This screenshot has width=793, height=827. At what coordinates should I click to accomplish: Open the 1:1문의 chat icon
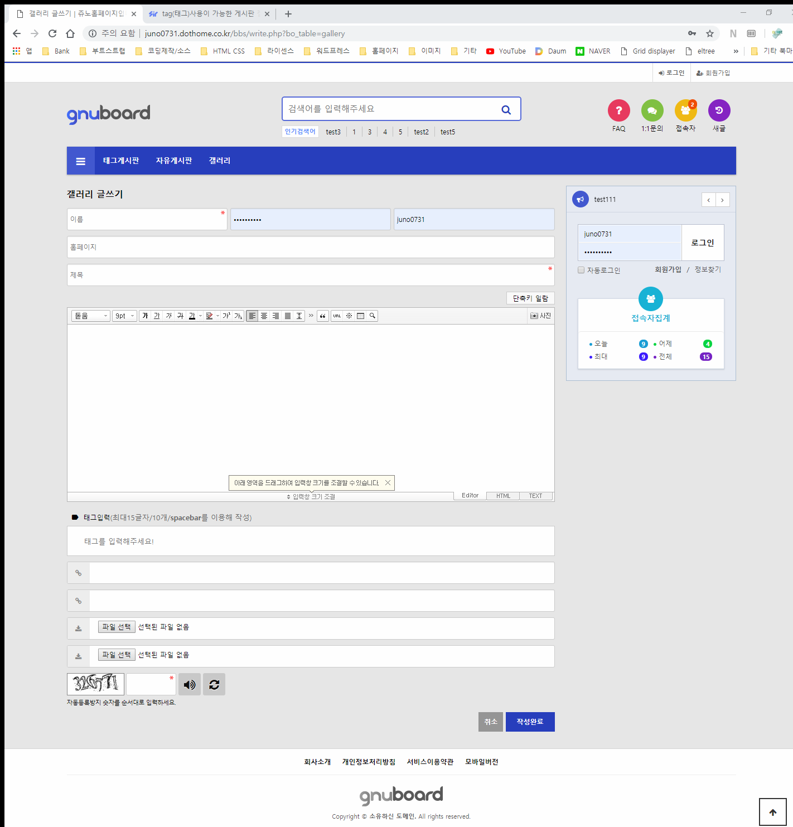[652, 110]
